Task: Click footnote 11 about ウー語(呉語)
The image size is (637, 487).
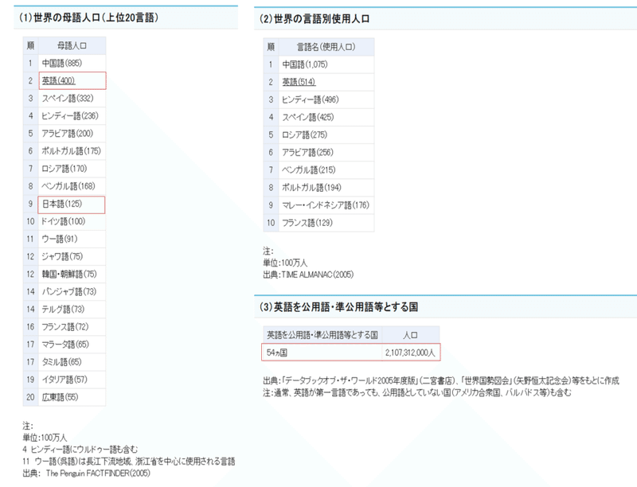Action: [x=129, y=462]
